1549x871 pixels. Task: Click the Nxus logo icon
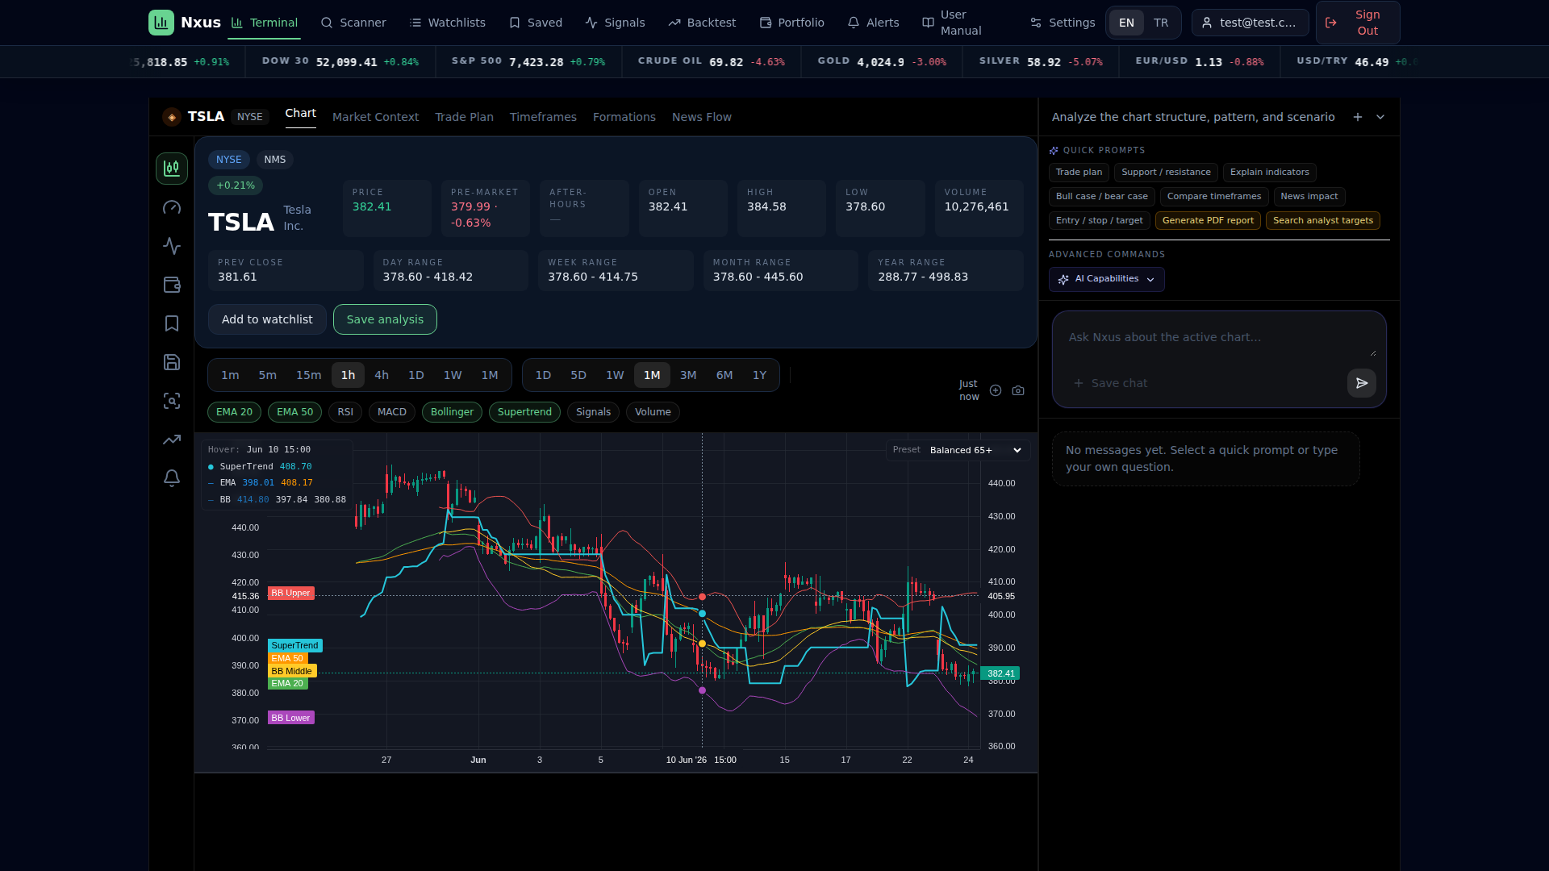point(161,23)
